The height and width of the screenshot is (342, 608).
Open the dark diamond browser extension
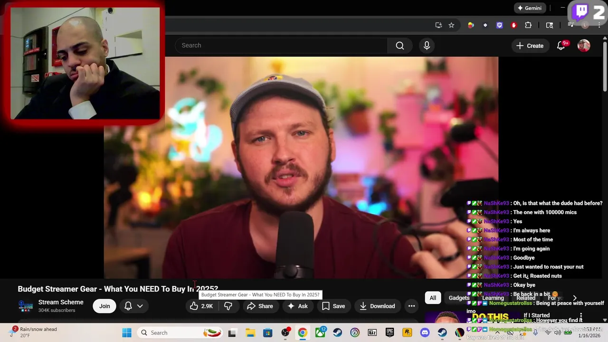pos(485,25)
